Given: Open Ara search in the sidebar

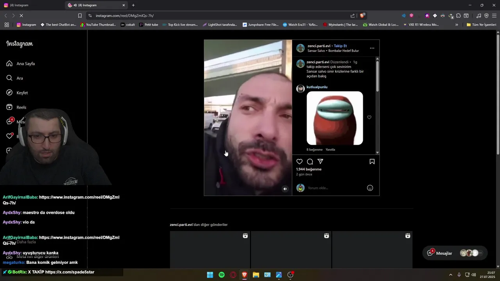Looking at the screenshot, I should (15, 78).
